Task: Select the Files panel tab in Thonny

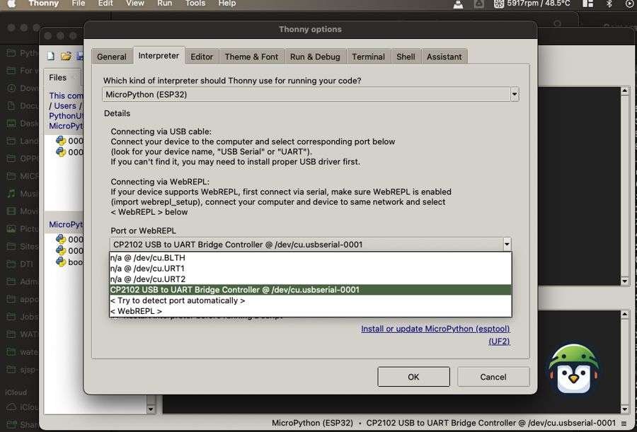Action: [x=58, y=78]
